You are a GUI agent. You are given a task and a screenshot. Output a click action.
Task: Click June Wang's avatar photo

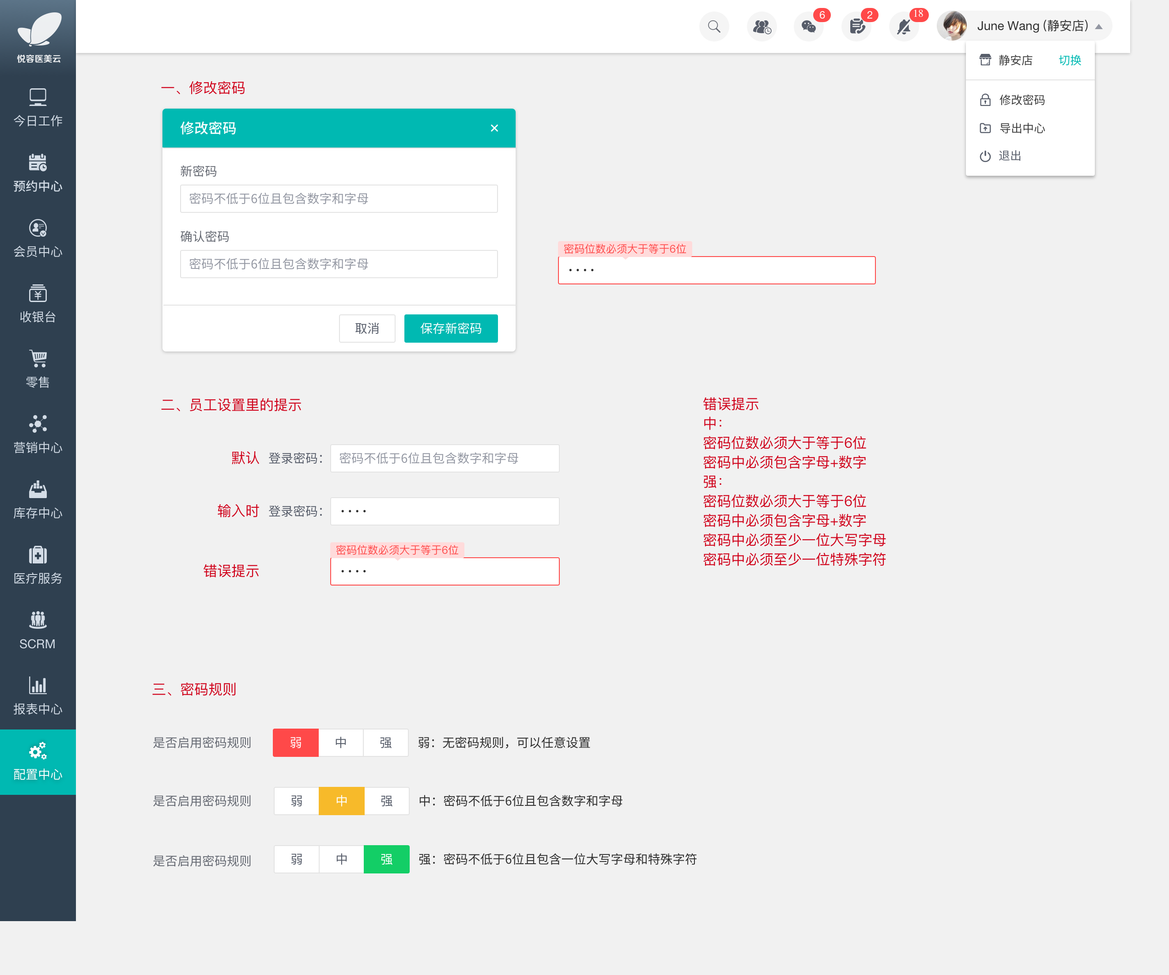click(952, 26)
